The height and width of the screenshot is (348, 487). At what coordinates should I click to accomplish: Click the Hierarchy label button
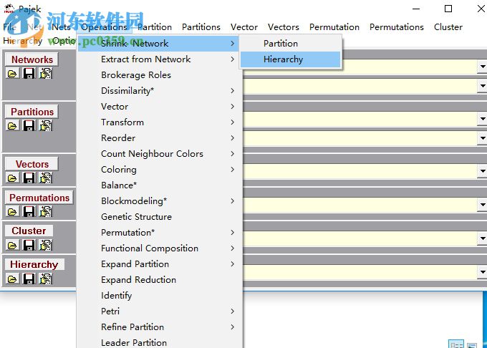point(34,264)
